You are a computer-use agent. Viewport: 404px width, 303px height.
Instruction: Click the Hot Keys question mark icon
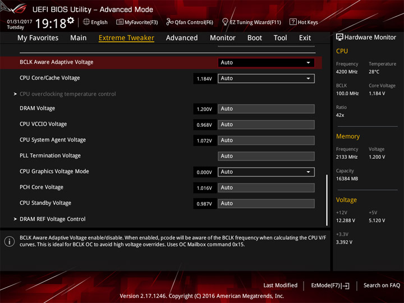tap(293, 22)
